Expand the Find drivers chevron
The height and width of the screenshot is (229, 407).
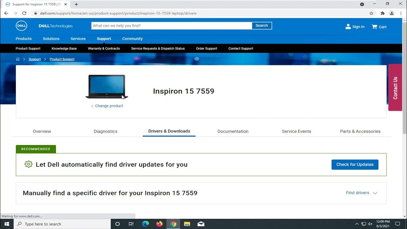pyautogui.click(x=375, y=193)
